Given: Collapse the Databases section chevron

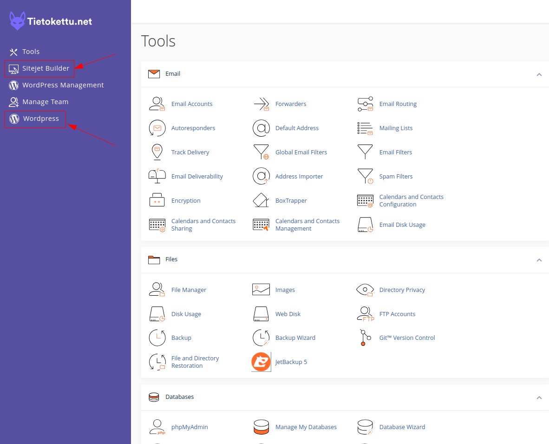Looking at the screenshot, I should [539, 398].
